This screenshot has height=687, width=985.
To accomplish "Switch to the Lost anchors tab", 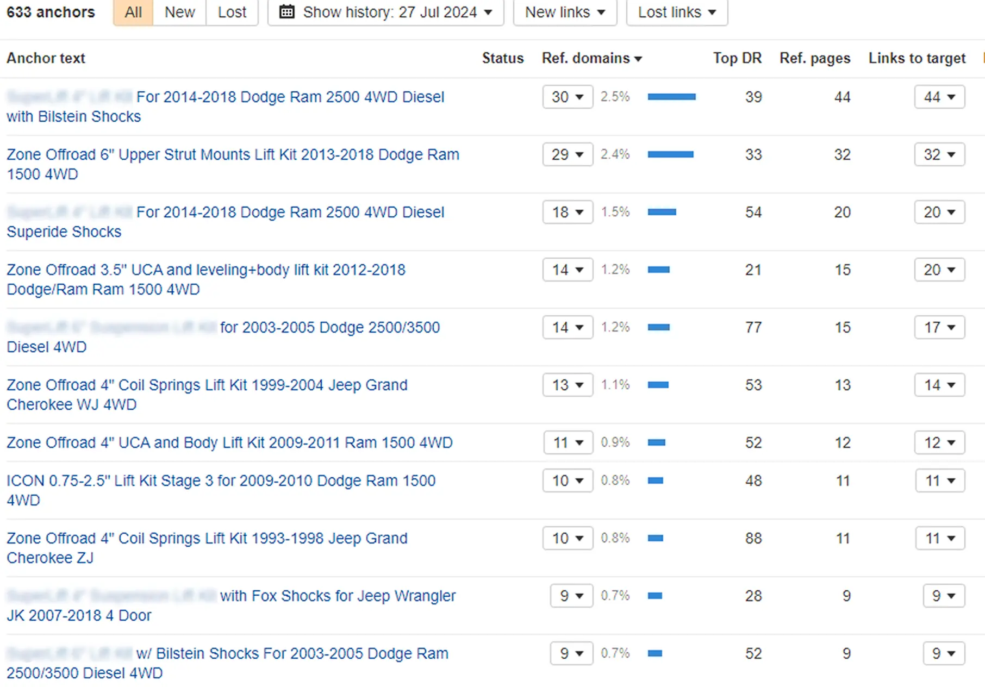I will point(232,12).
